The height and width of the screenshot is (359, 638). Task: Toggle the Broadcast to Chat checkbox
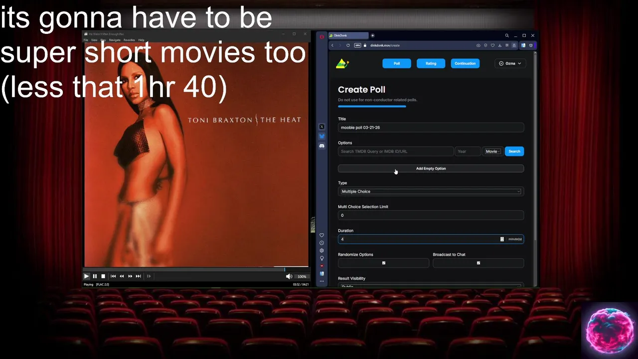[x=478, y=263]
